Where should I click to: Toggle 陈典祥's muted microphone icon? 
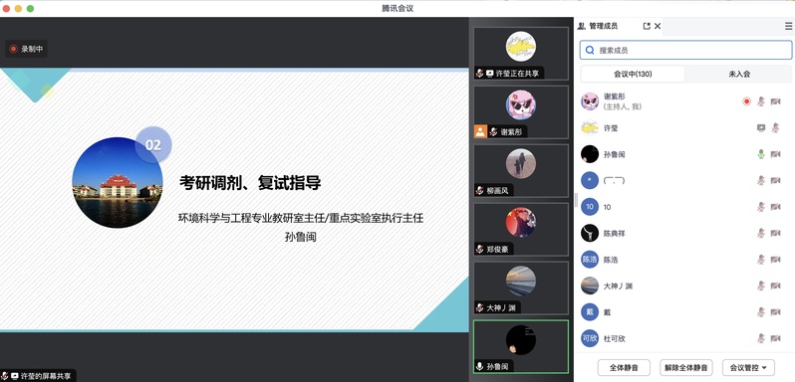[760, 233]
